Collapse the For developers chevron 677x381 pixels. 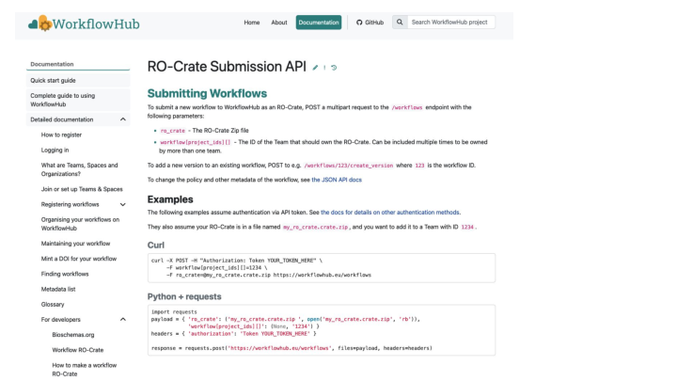pyautogui.click(x=123, y=320)
